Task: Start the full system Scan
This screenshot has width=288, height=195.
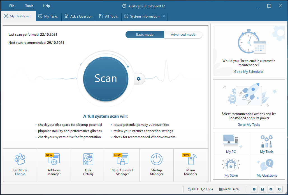Action: [106, 78]
